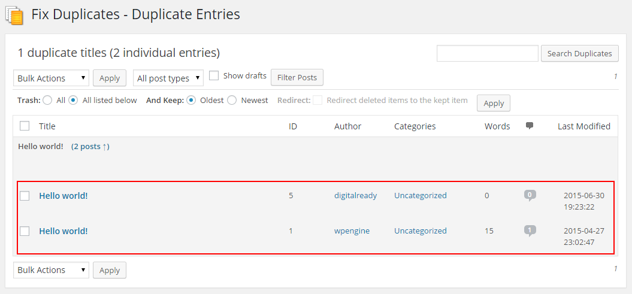The image size is (632, 294).
Task: Sort by the Words column header
Action: [497, 126]
